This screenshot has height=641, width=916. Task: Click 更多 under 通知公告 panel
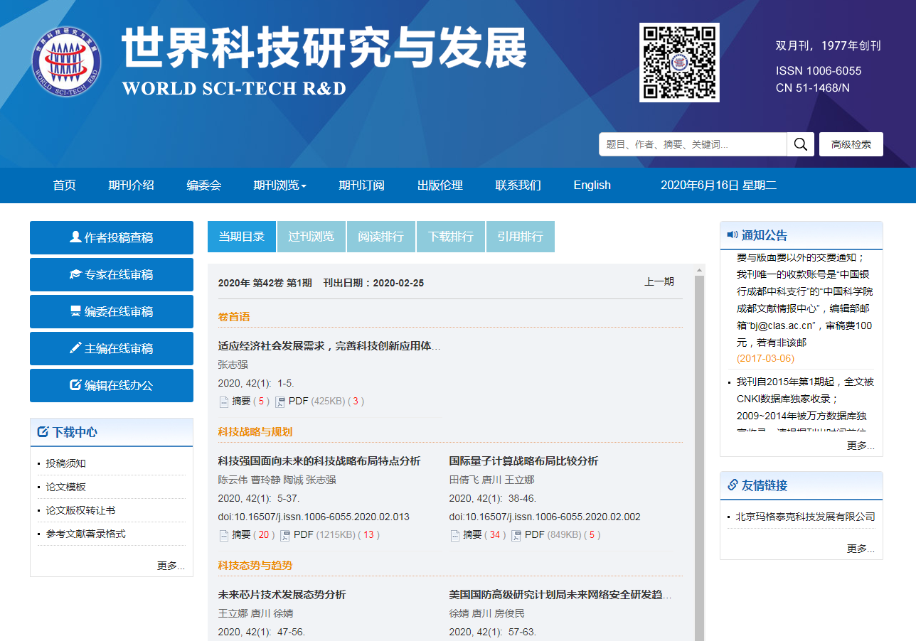[861, 446]
